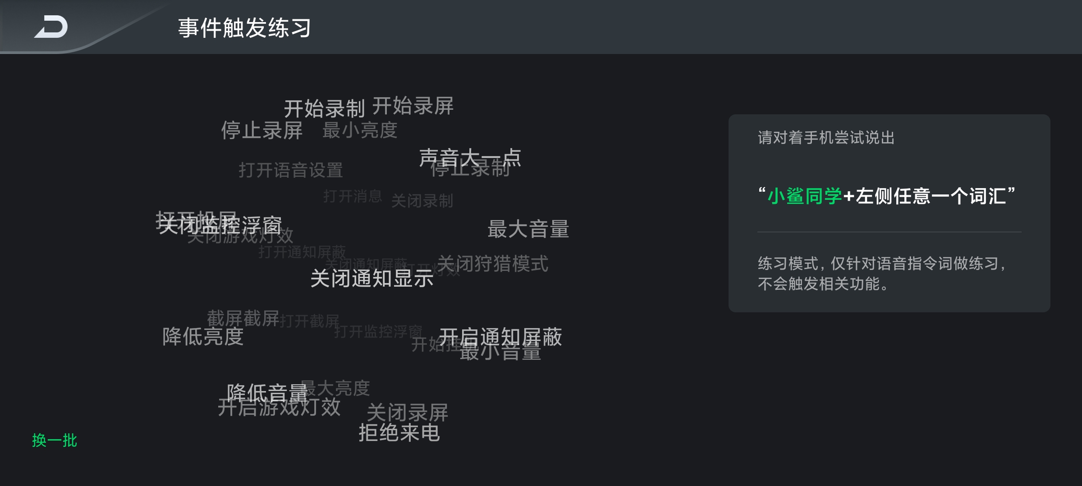
Task: Tap the 拒绝来电 phrase
Action: pyautogui.click(x=399, y=433)
